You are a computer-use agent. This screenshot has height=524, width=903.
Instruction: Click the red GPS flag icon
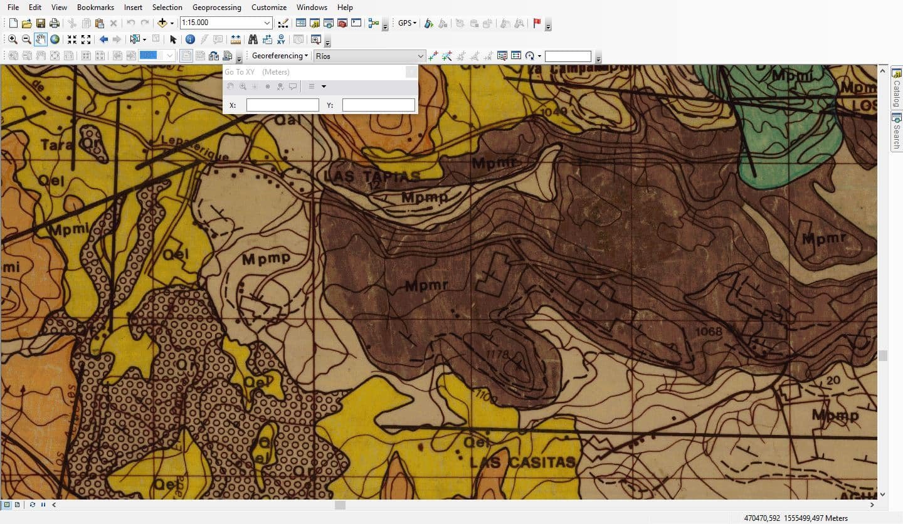(x=537, y=23)
